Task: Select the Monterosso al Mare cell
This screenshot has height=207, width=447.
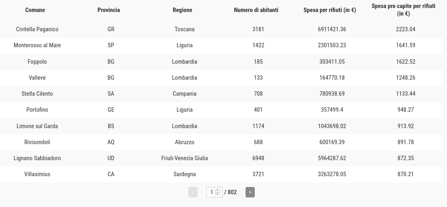Action: click(37, 45)
